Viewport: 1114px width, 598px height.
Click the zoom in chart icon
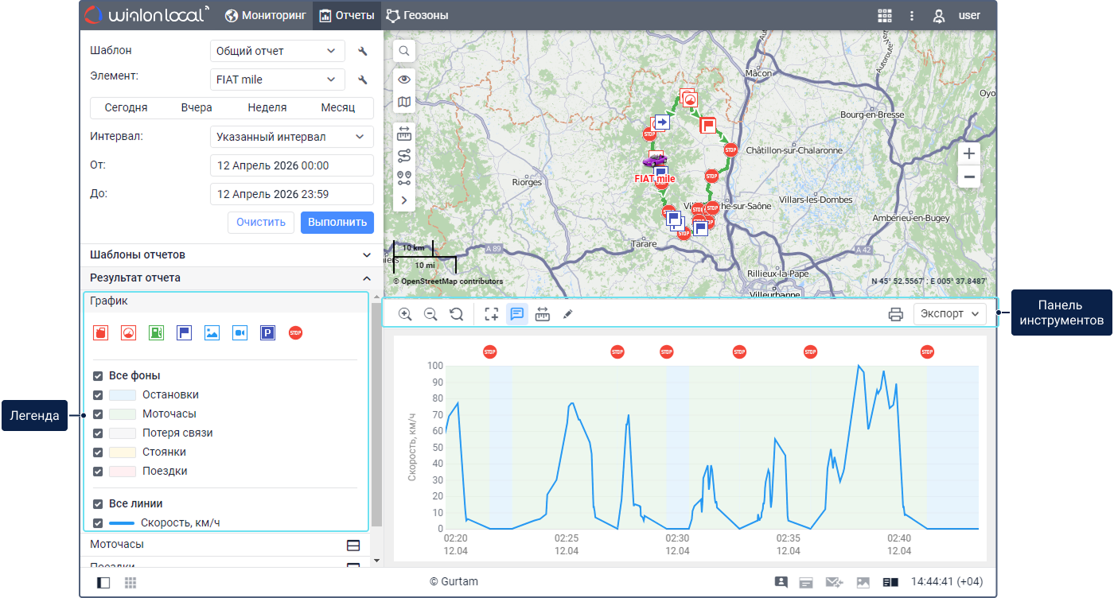click(x=405, y=314)
